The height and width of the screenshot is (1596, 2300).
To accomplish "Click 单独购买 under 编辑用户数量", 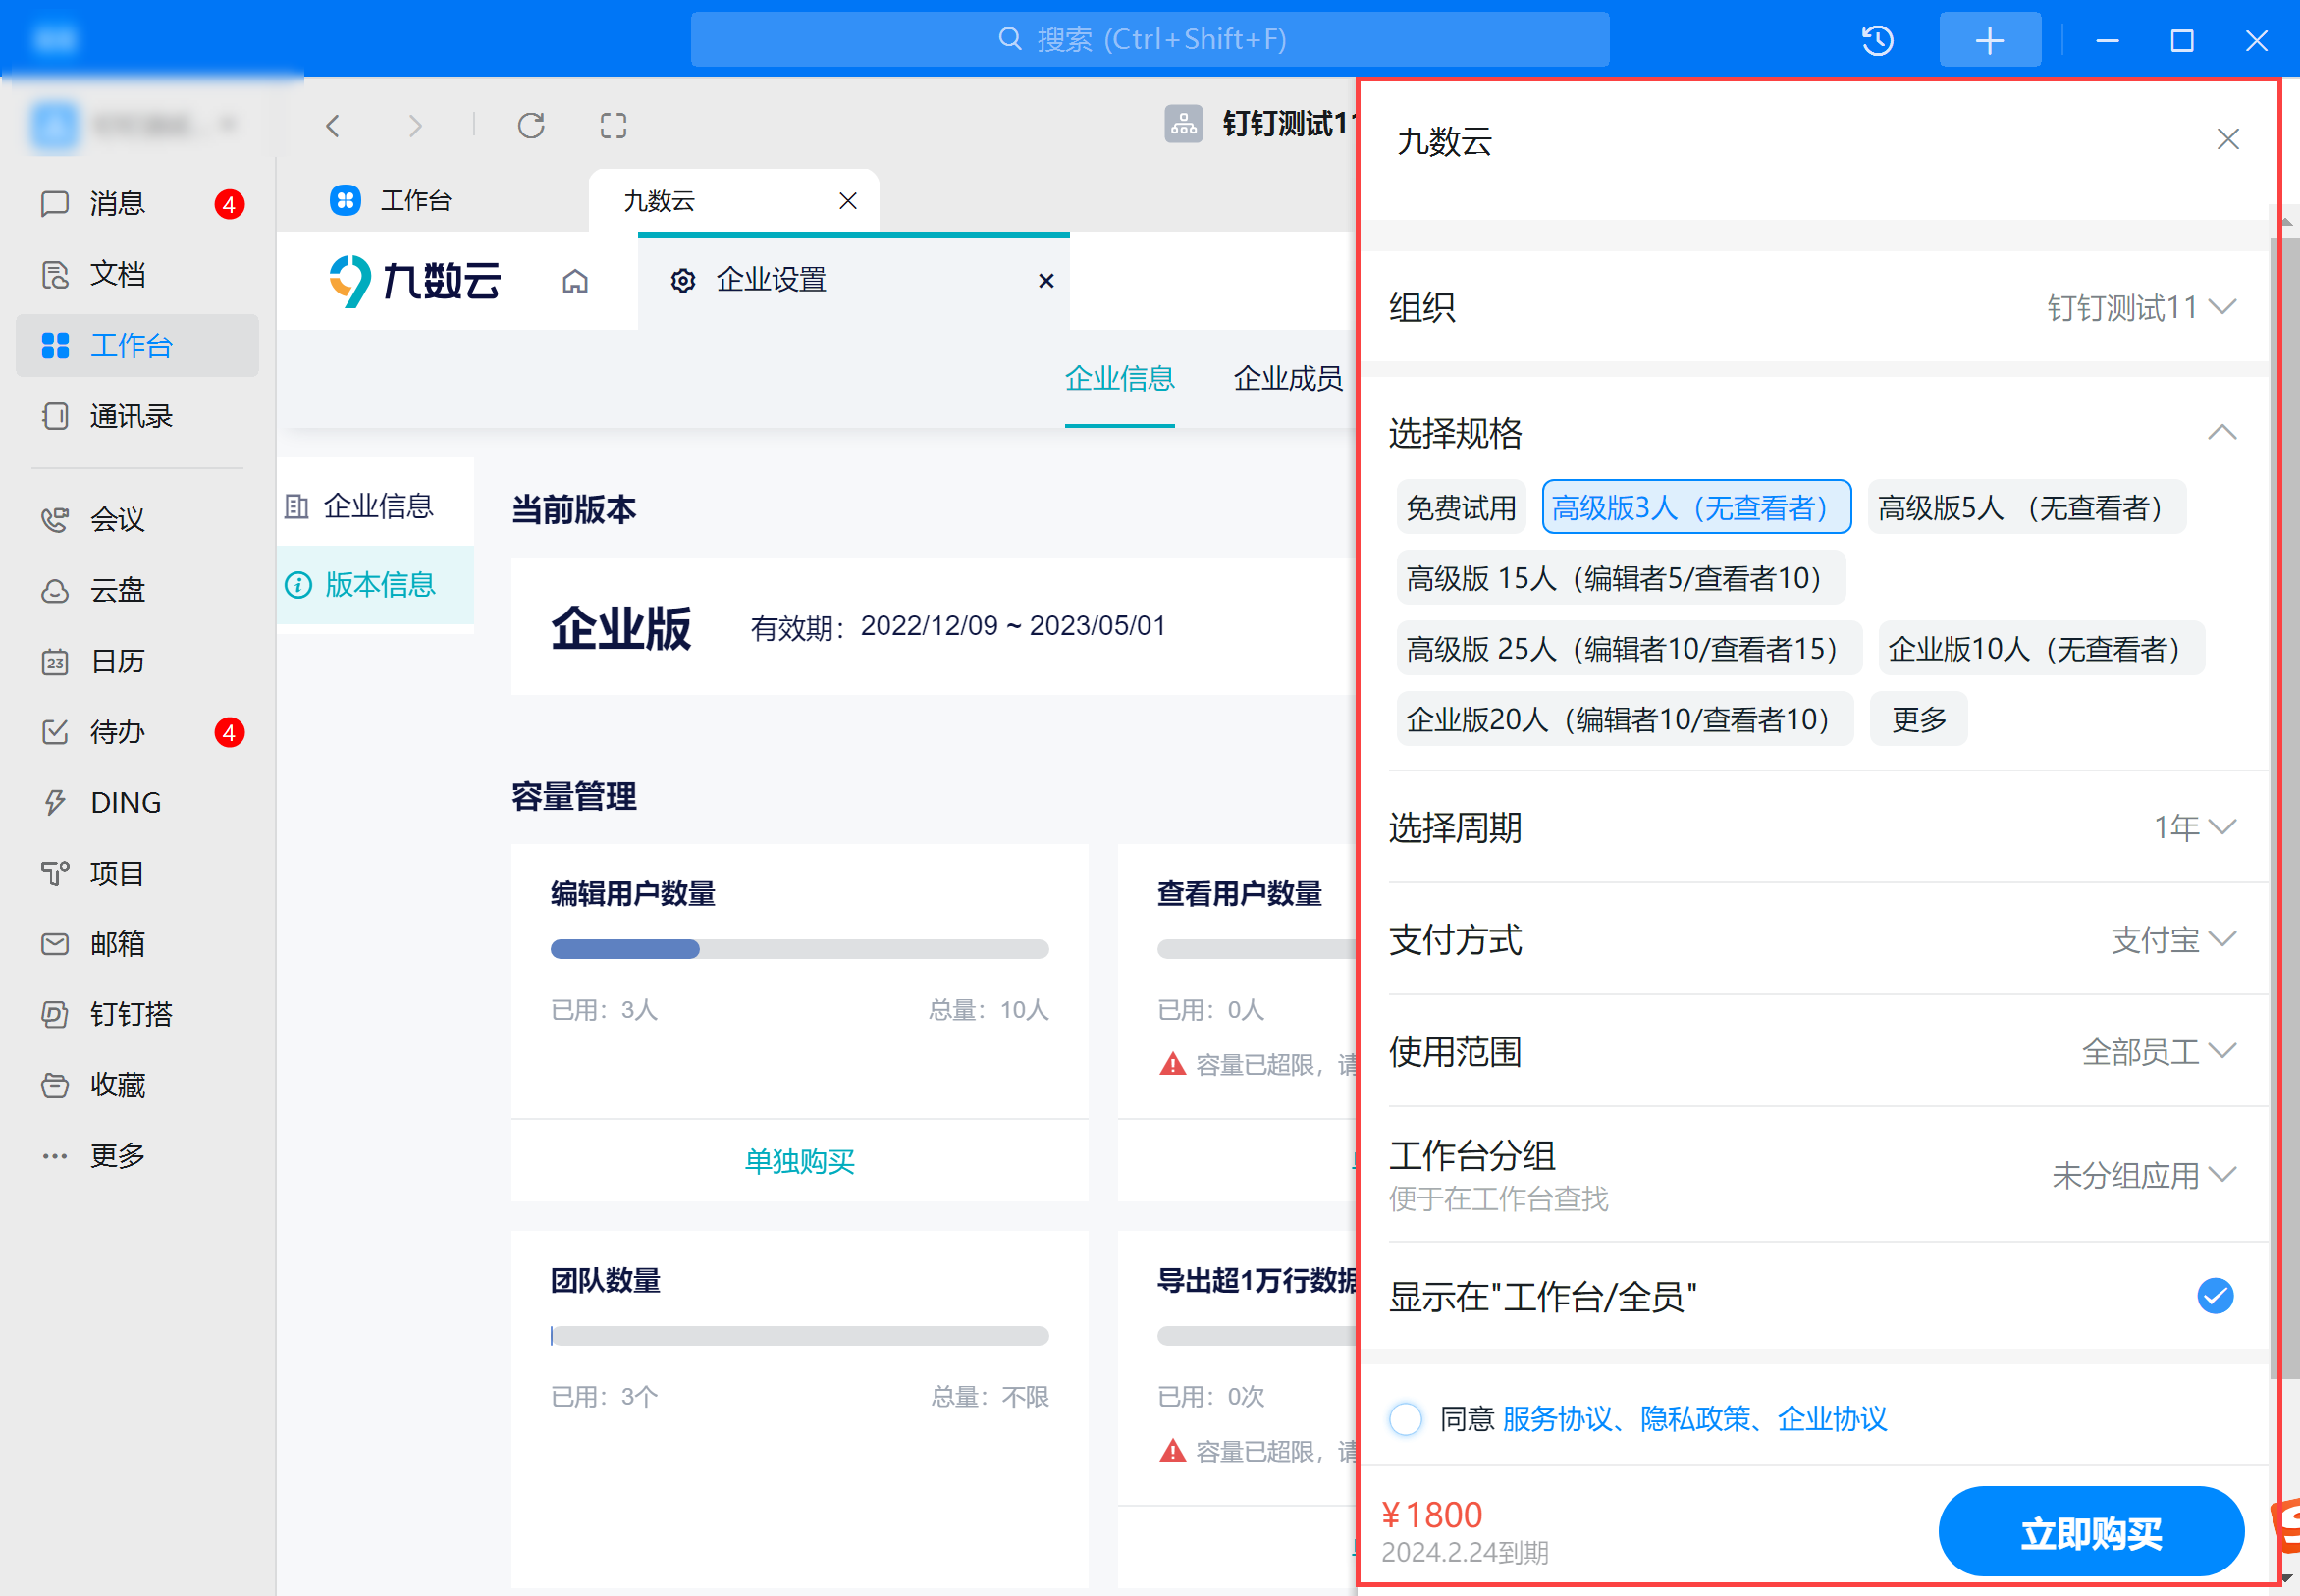I will click(x=799, y=1160).
